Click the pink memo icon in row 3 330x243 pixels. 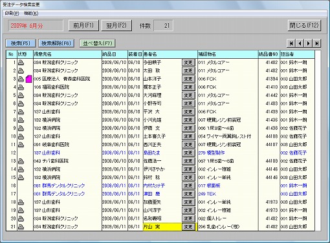pyautogui.click(x=28, y=79)
